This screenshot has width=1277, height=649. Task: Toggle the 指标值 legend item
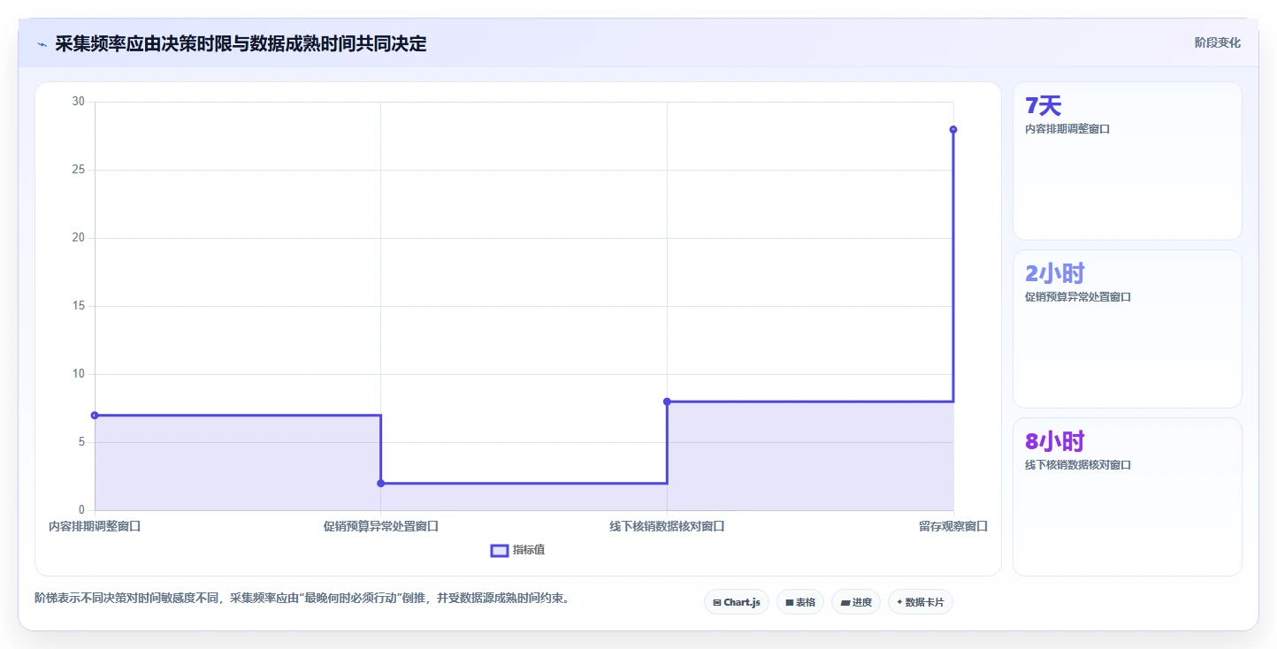(x=517, y=550)
